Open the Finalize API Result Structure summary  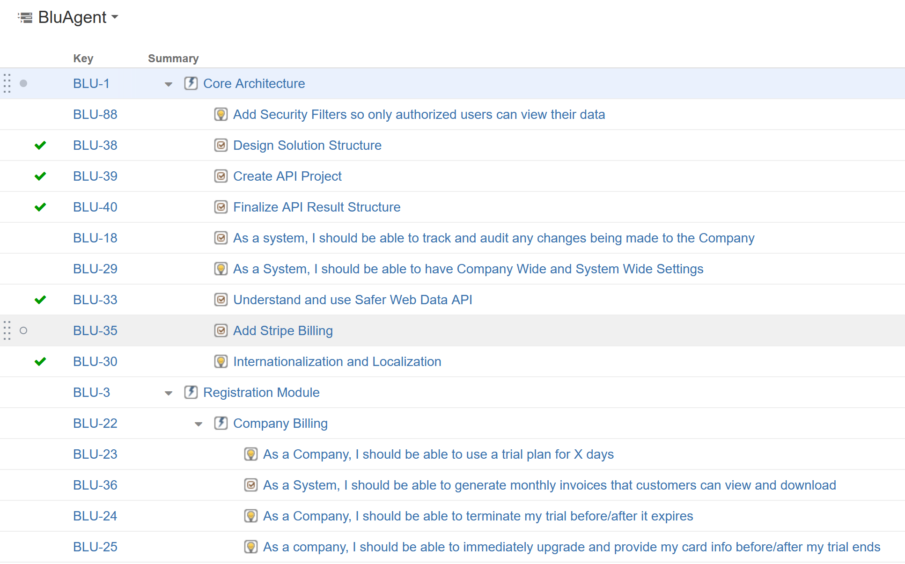(x=317, y=207)
